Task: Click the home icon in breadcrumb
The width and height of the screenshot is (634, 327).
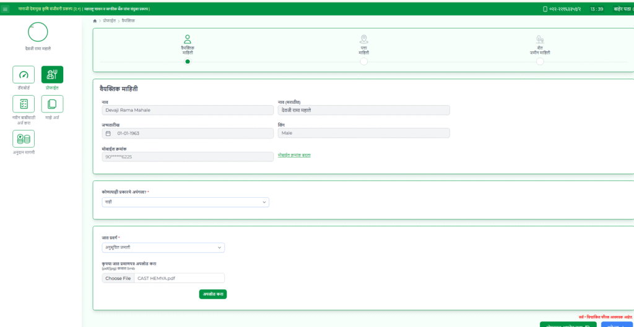Action: (95, 21)
